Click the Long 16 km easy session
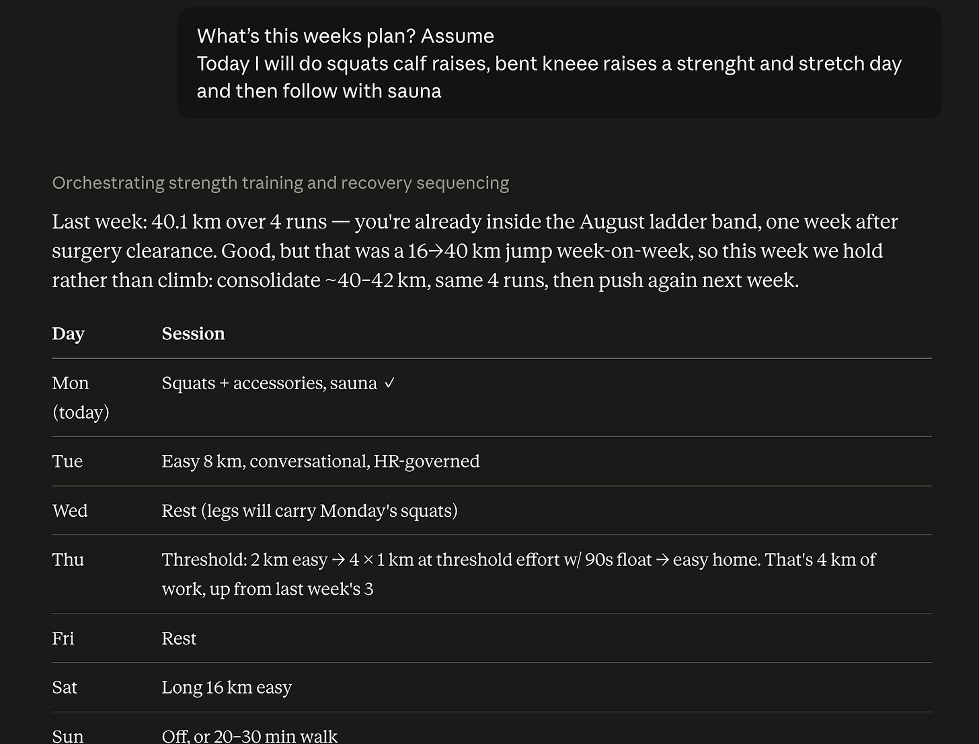 (x=227, y=688)
